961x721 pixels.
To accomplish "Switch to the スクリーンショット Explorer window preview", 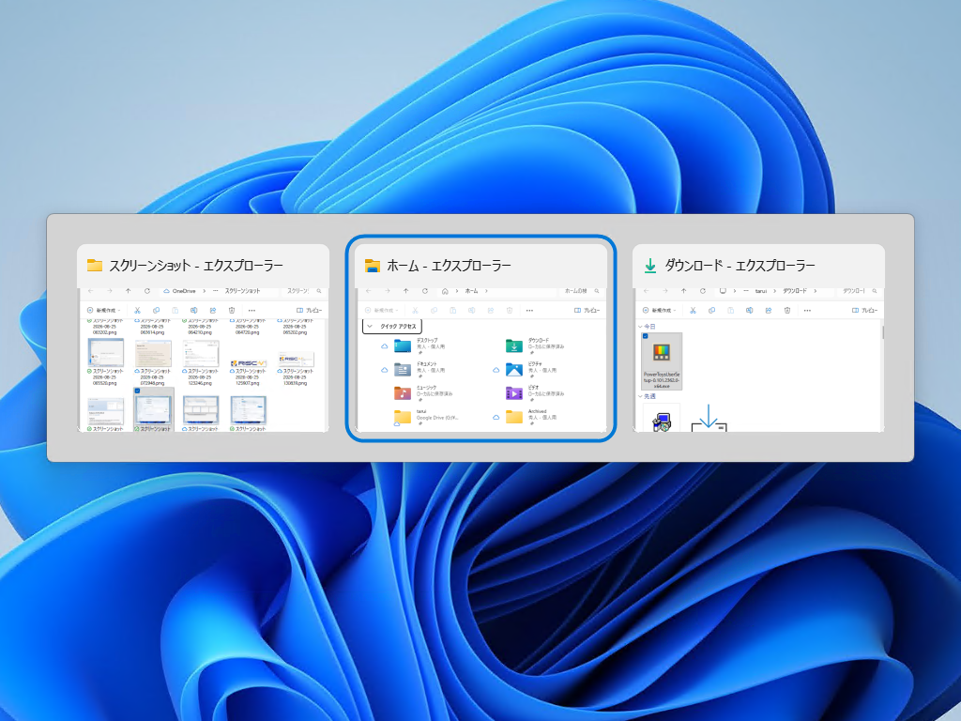I will pyautogui.click(x=203, y=338).
